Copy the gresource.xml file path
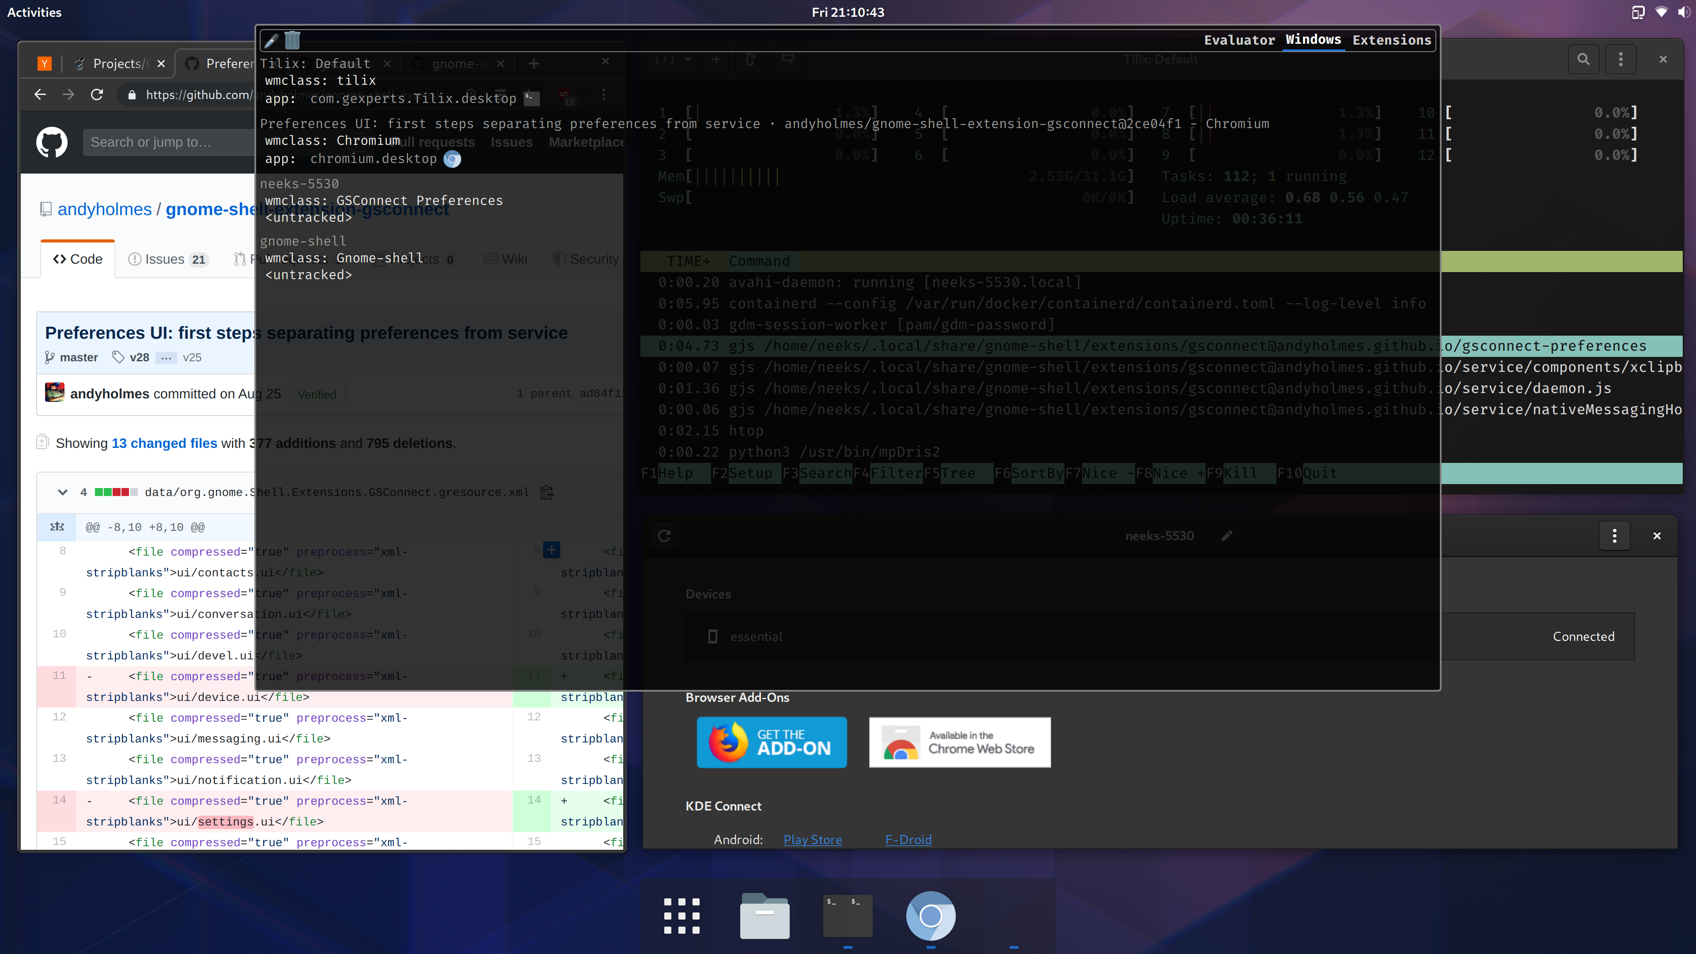Screen dimensions: 1696x954 546,492
